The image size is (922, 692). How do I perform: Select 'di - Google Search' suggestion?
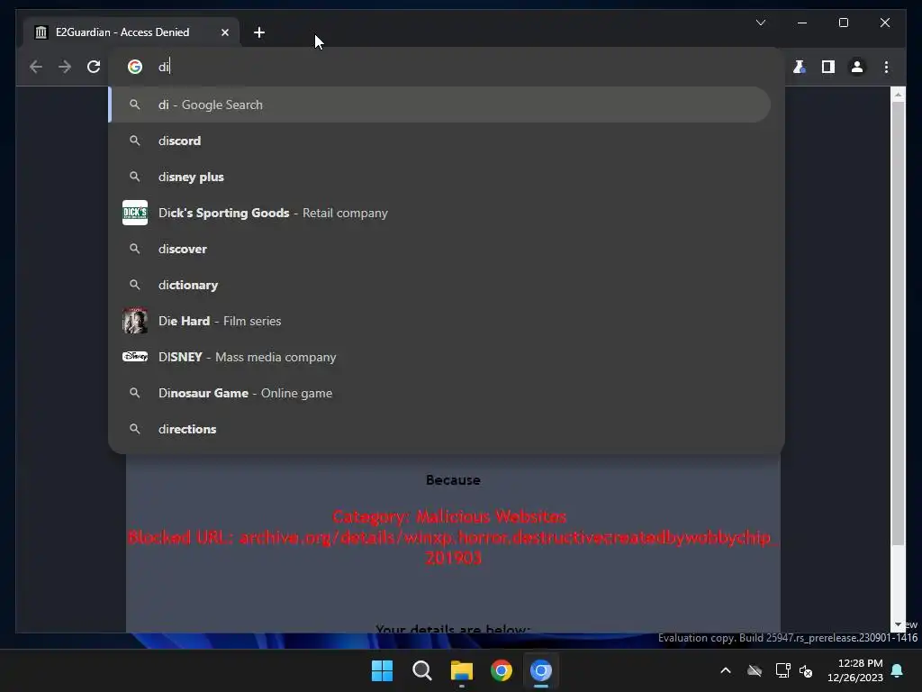(x=439, y=105)
